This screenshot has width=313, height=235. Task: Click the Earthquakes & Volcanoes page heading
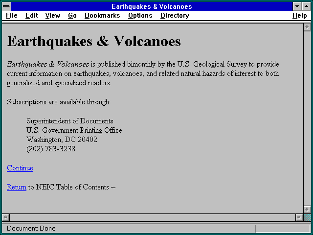tap(94, 41)
